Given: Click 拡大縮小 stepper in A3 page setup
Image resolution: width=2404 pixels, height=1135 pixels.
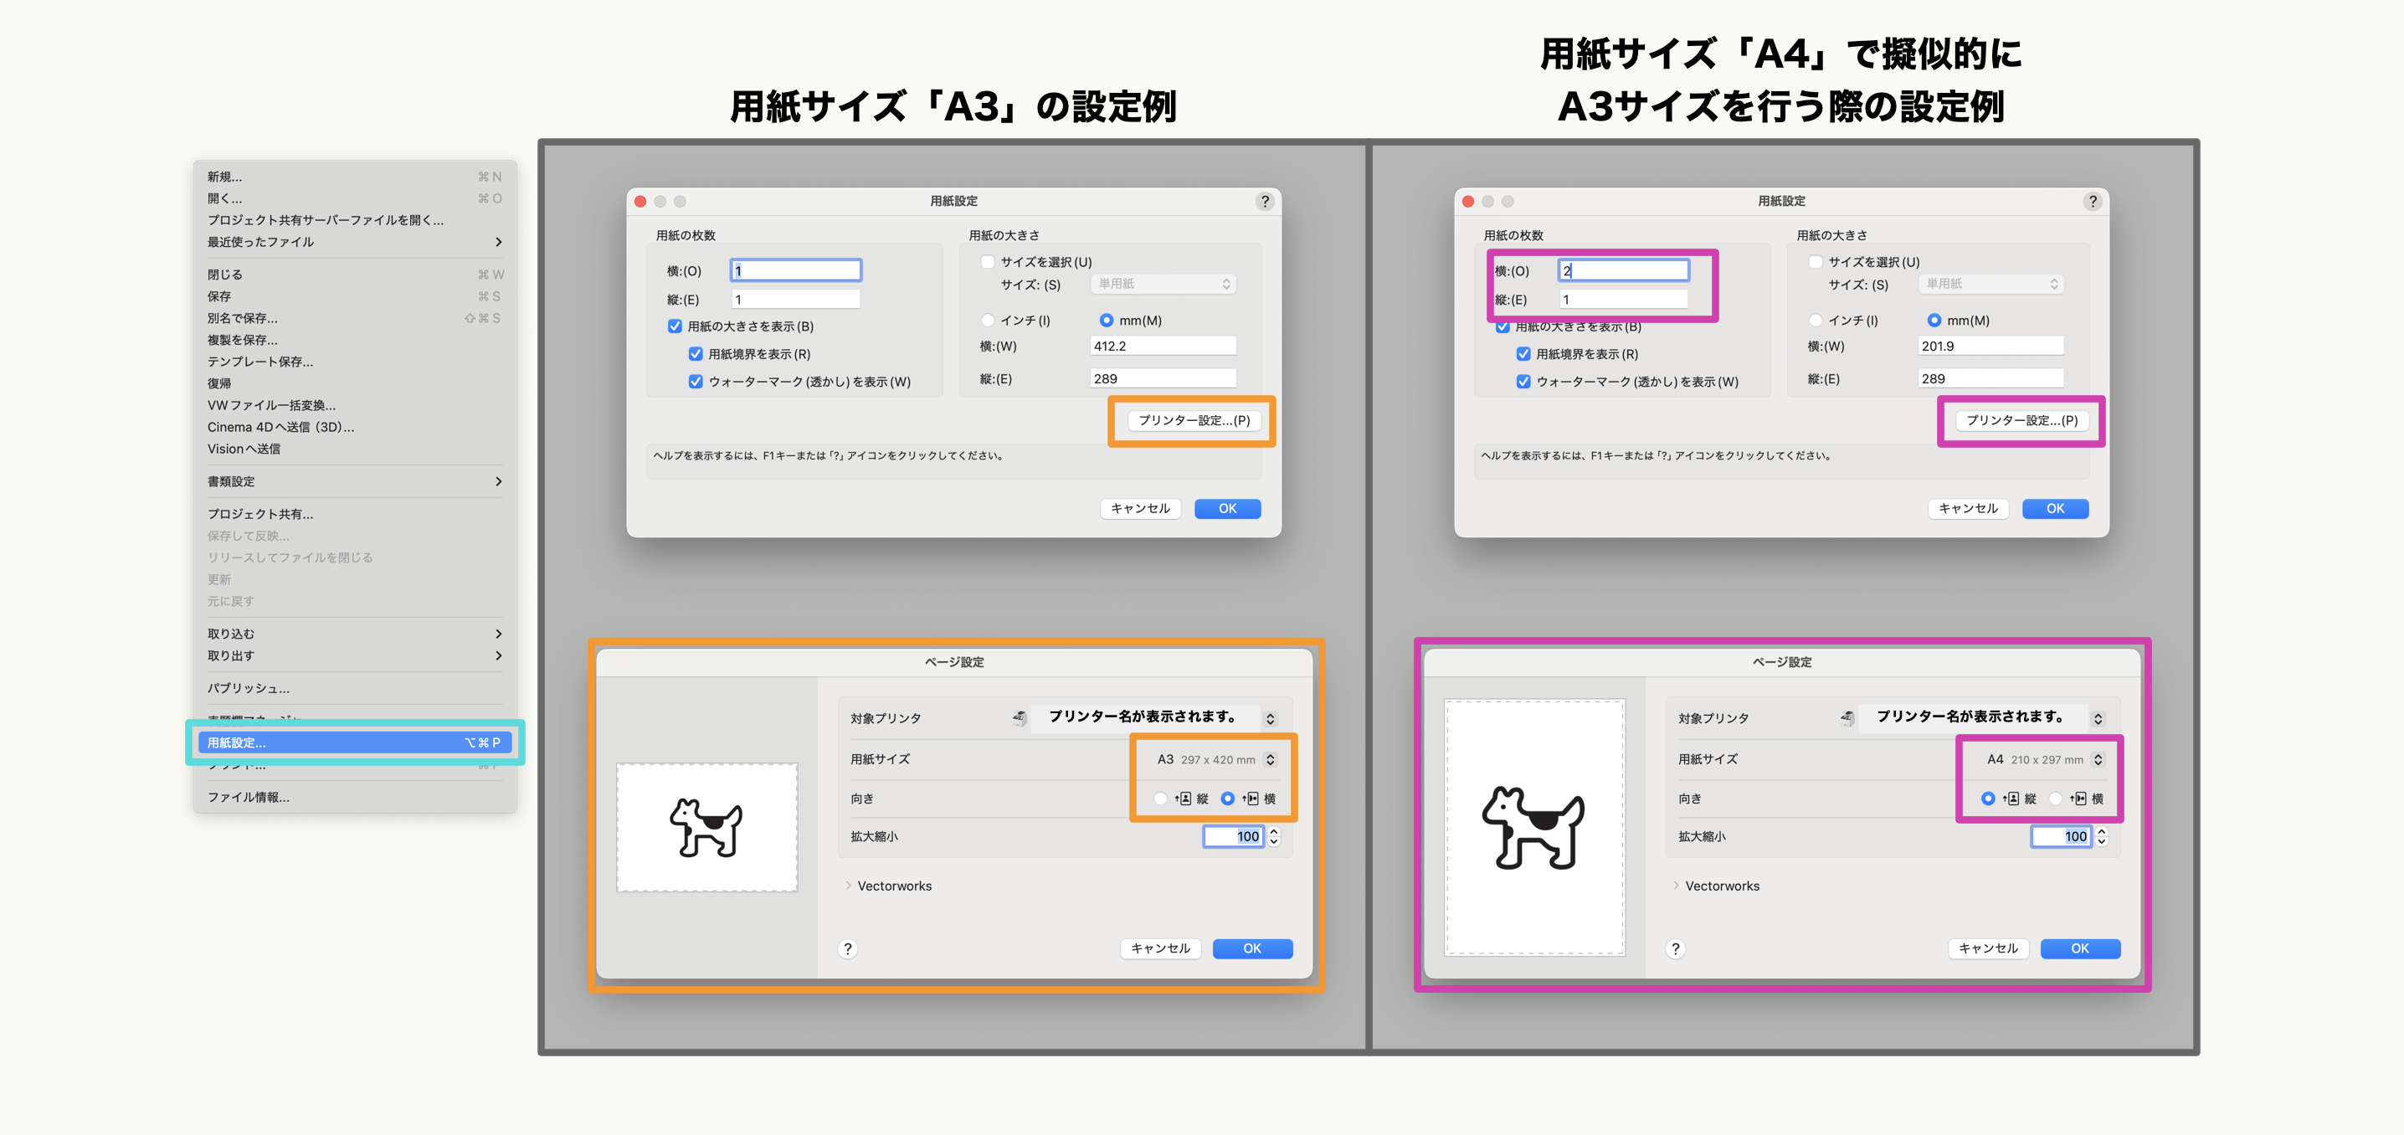Looking at the screenshot, I should (1274, 836).
